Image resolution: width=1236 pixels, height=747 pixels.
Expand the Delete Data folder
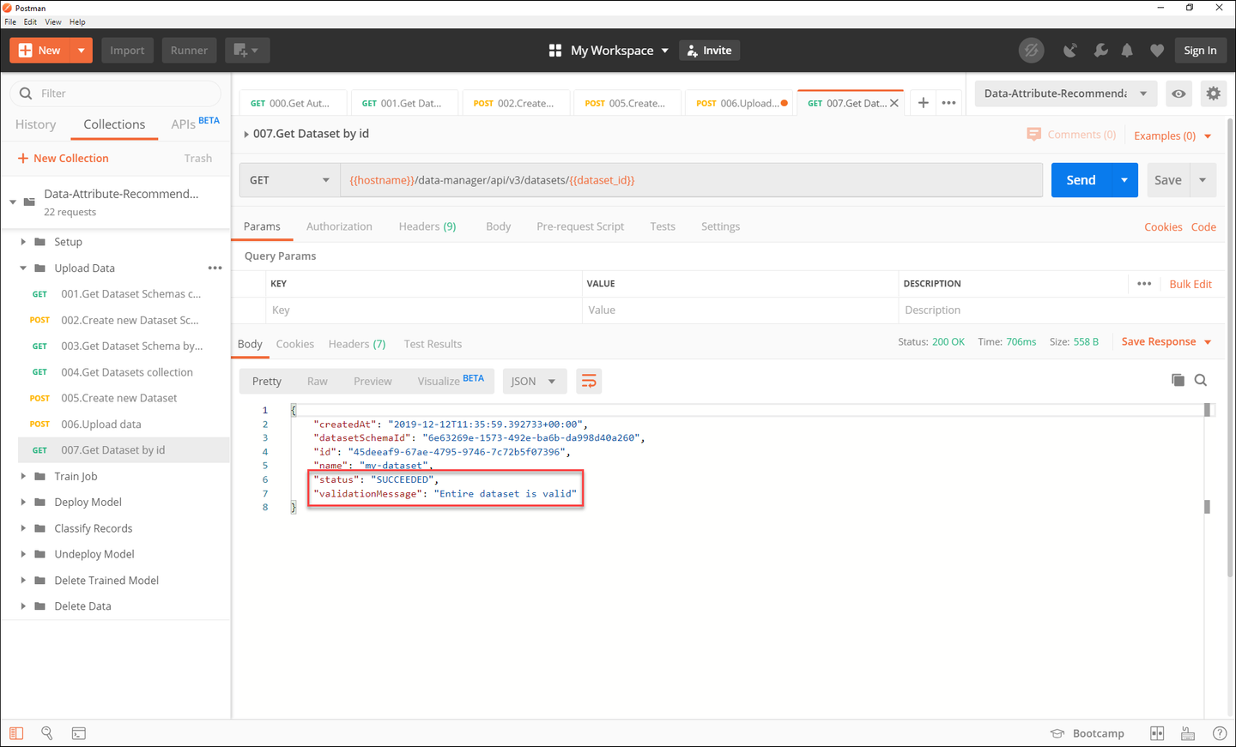(23, 605)
